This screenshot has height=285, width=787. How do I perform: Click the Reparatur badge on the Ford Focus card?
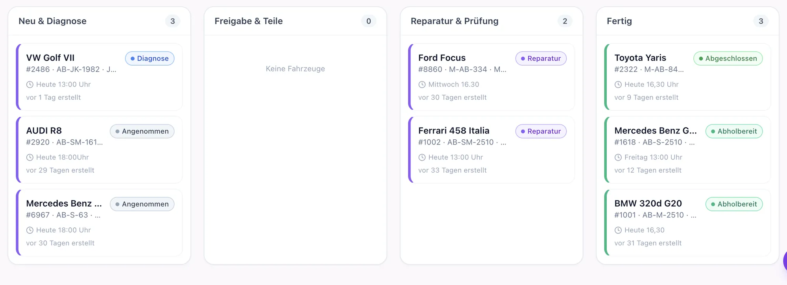pyautogui.click(x=541, y=58)
